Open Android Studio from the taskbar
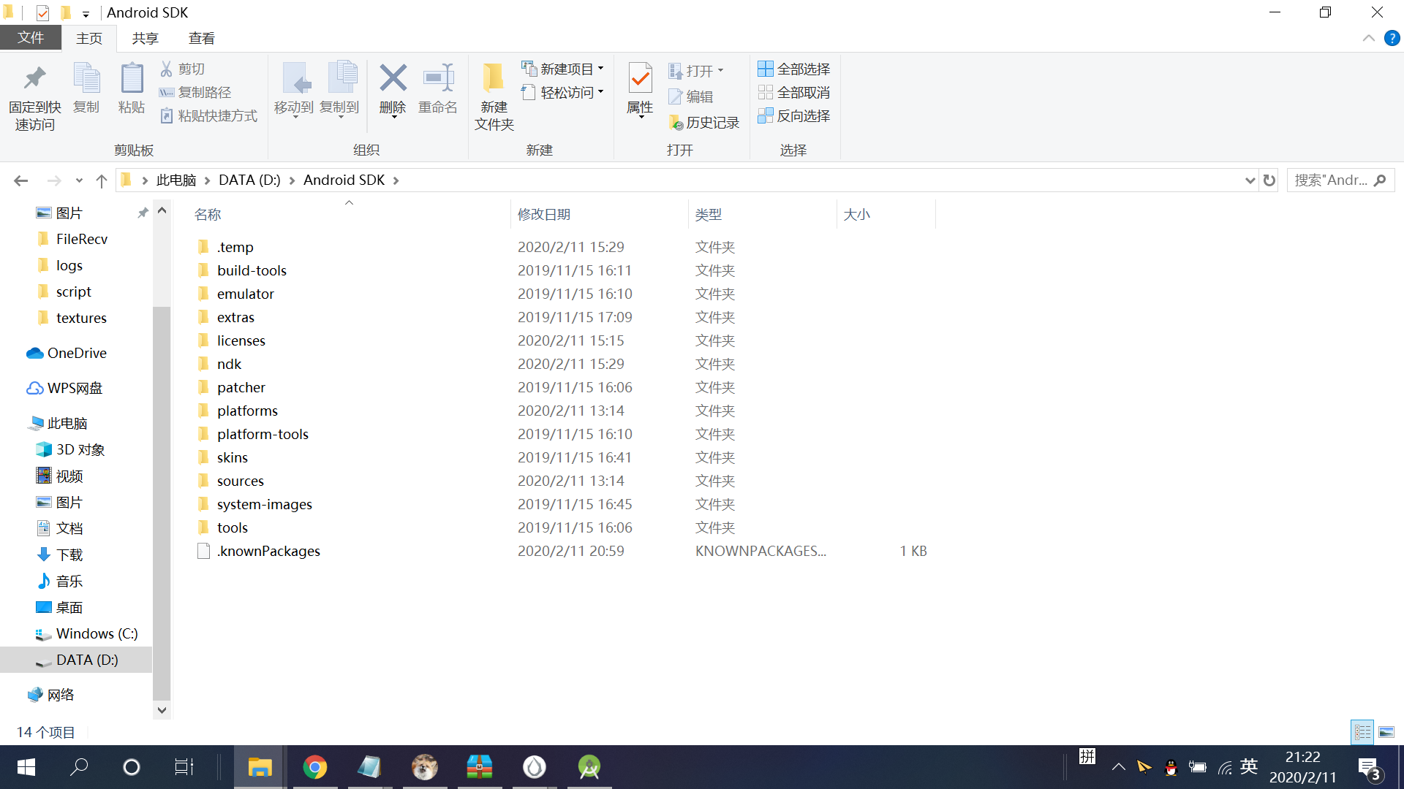 (x=589, y=767)
